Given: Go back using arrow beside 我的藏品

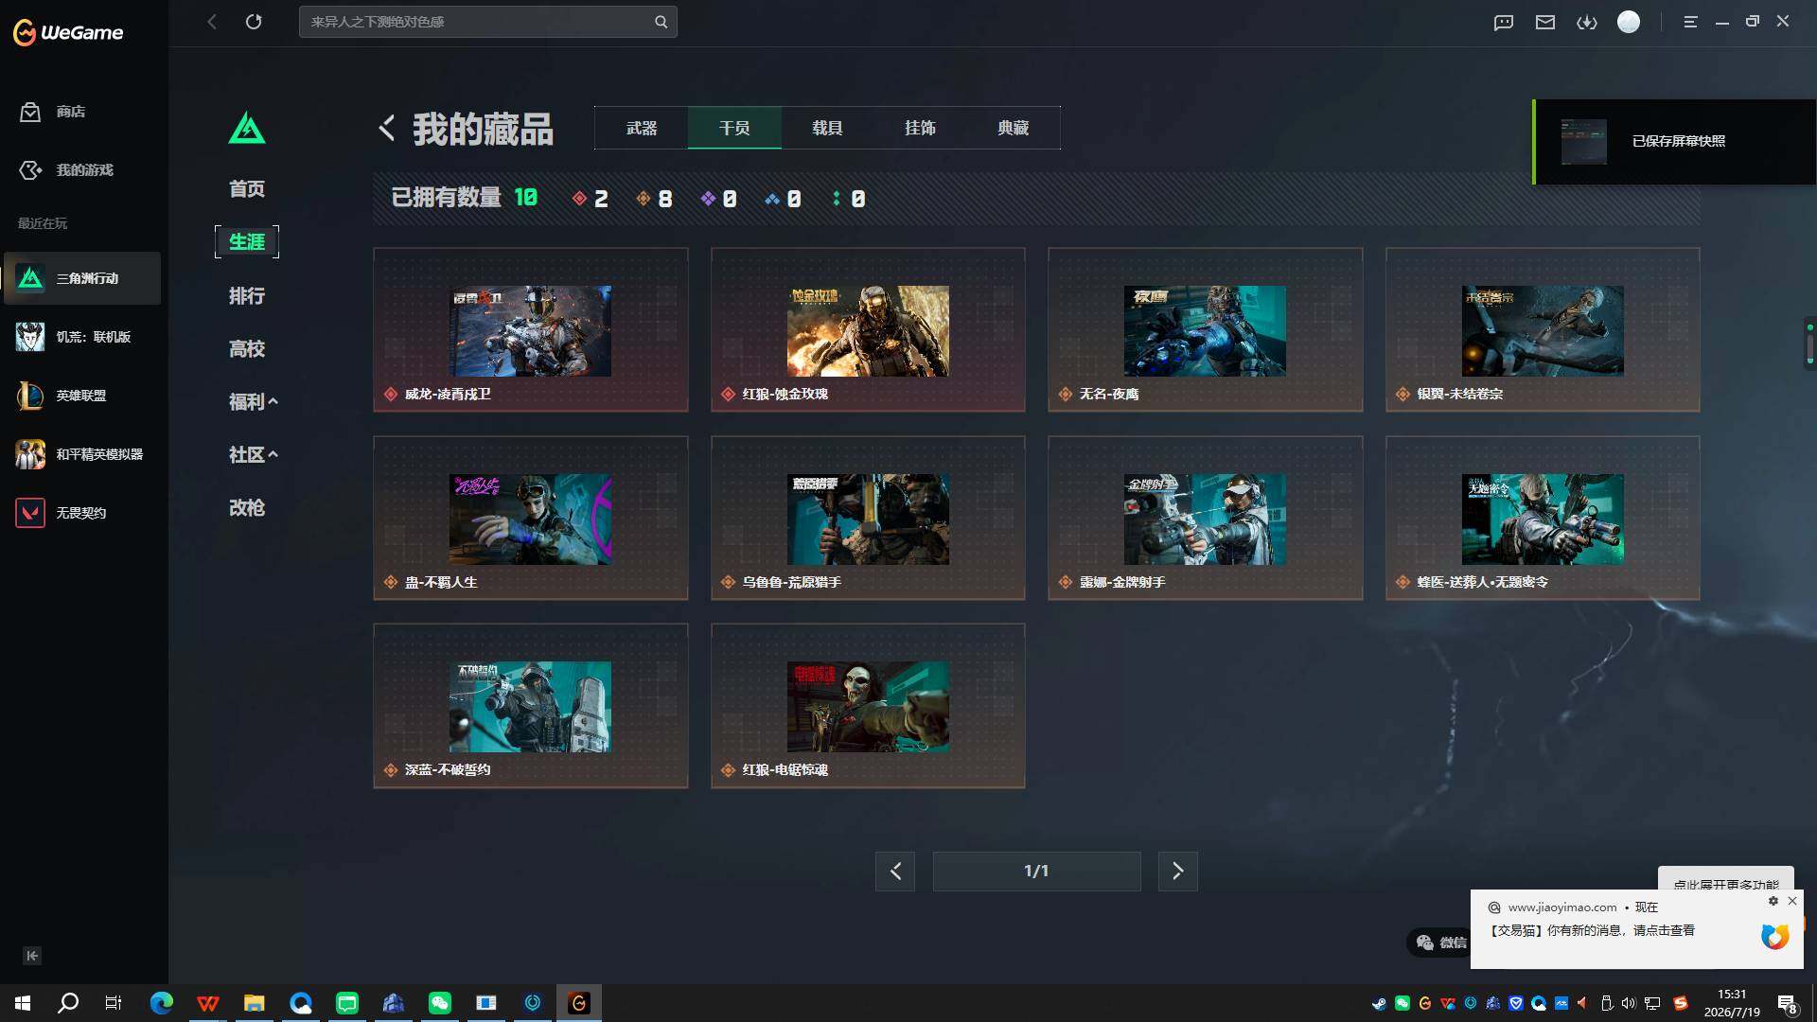Looking at the screenshot, I should [386, 128].
